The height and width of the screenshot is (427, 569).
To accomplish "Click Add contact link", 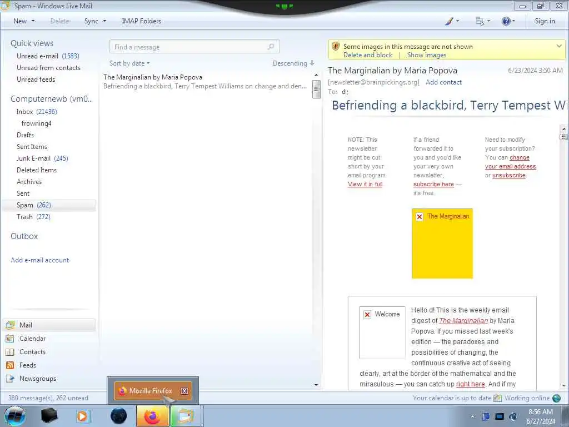I will [x=443, y=82].
